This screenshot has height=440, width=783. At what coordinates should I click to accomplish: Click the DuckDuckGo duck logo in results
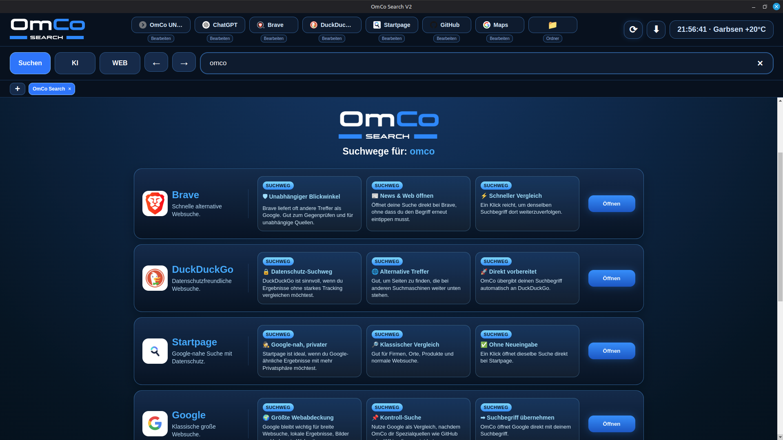tap(155, 278)
